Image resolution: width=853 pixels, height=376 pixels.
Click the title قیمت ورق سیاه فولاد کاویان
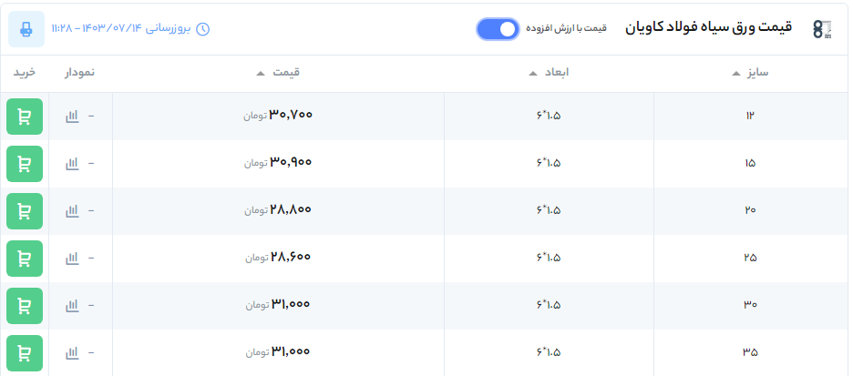tap(708, 28)
